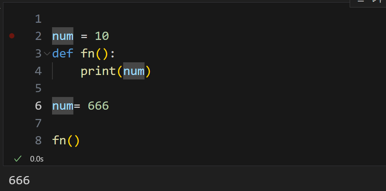386x191 pixels.
Task: Place cursor on num in line 2
Action: tap(63, 36)
